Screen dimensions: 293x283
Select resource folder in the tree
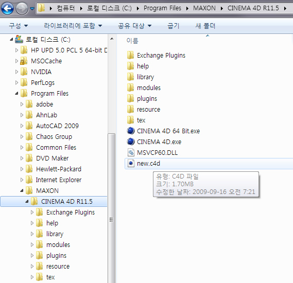point(58,267)
